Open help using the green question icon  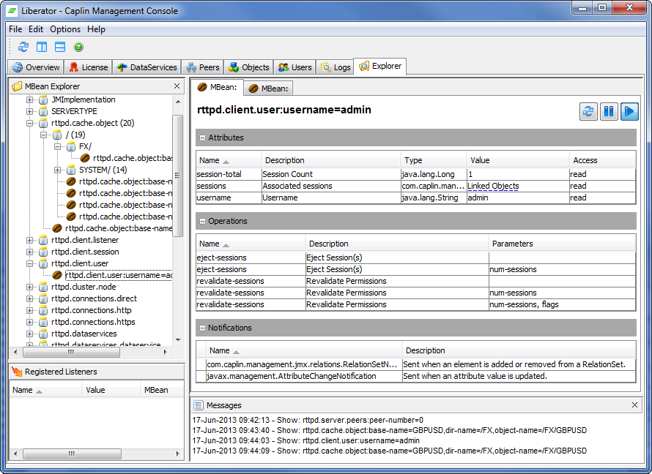coord(78,47)
